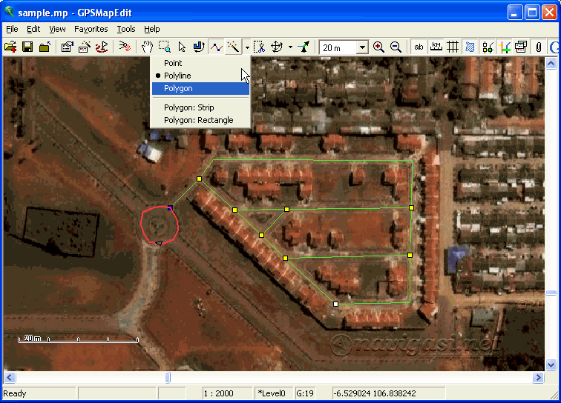The height and width of the screenshot is (403, 561).
Task: Click the Save map floppy disk icon
Action: pos(27,47)
